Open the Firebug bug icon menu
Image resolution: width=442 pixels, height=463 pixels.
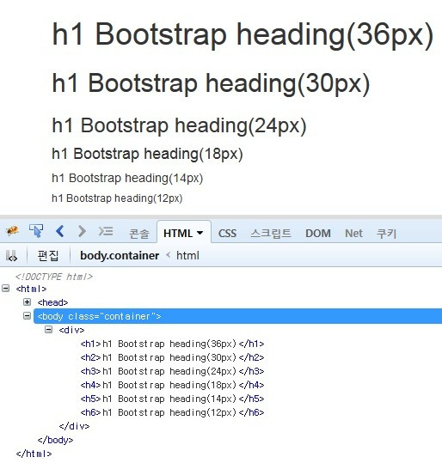[x=12, y=231]
